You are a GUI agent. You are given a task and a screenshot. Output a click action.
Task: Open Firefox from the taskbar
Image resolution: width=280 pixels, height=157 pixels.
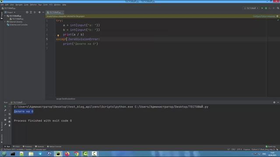coord(67,154)
